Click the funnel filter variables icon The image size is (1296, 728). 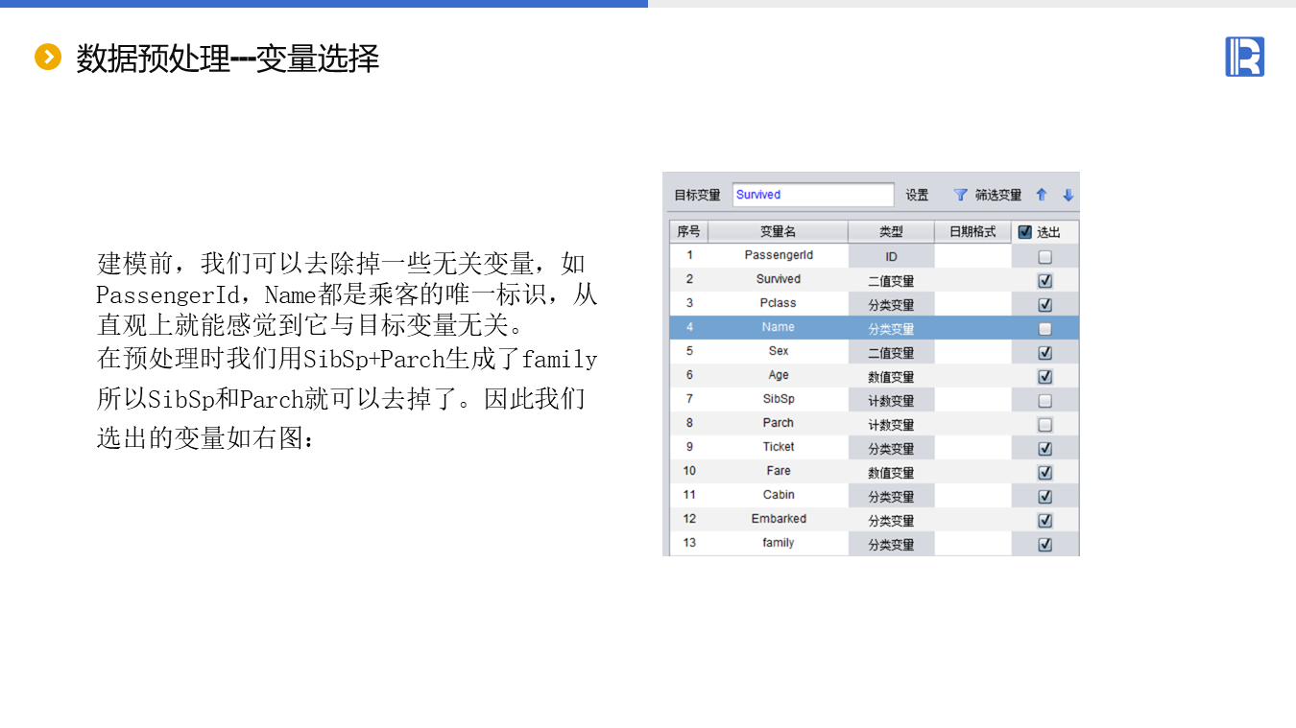(x=960, y=195)
